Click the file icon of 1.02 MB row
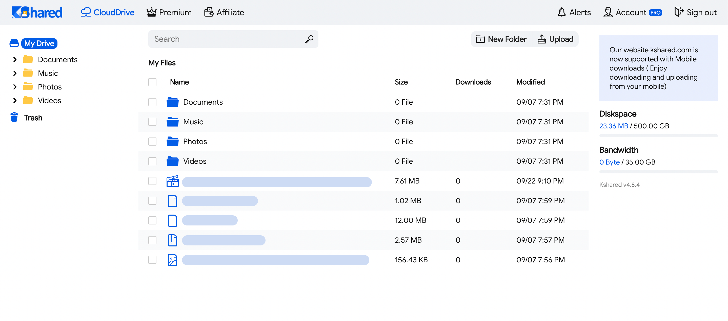The width and height of the screenshot is (728, 321). tap(172, 201)
